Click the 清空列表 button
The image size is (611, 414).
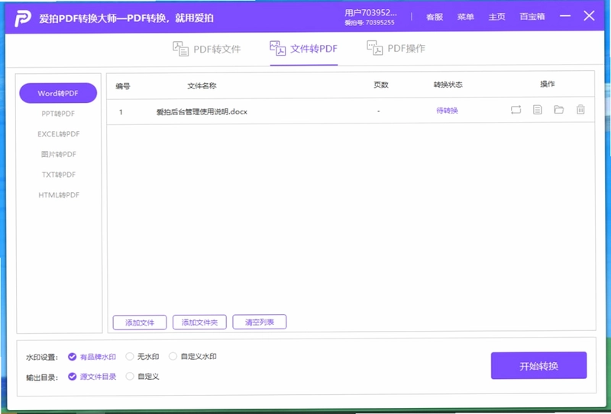(260, 322)
